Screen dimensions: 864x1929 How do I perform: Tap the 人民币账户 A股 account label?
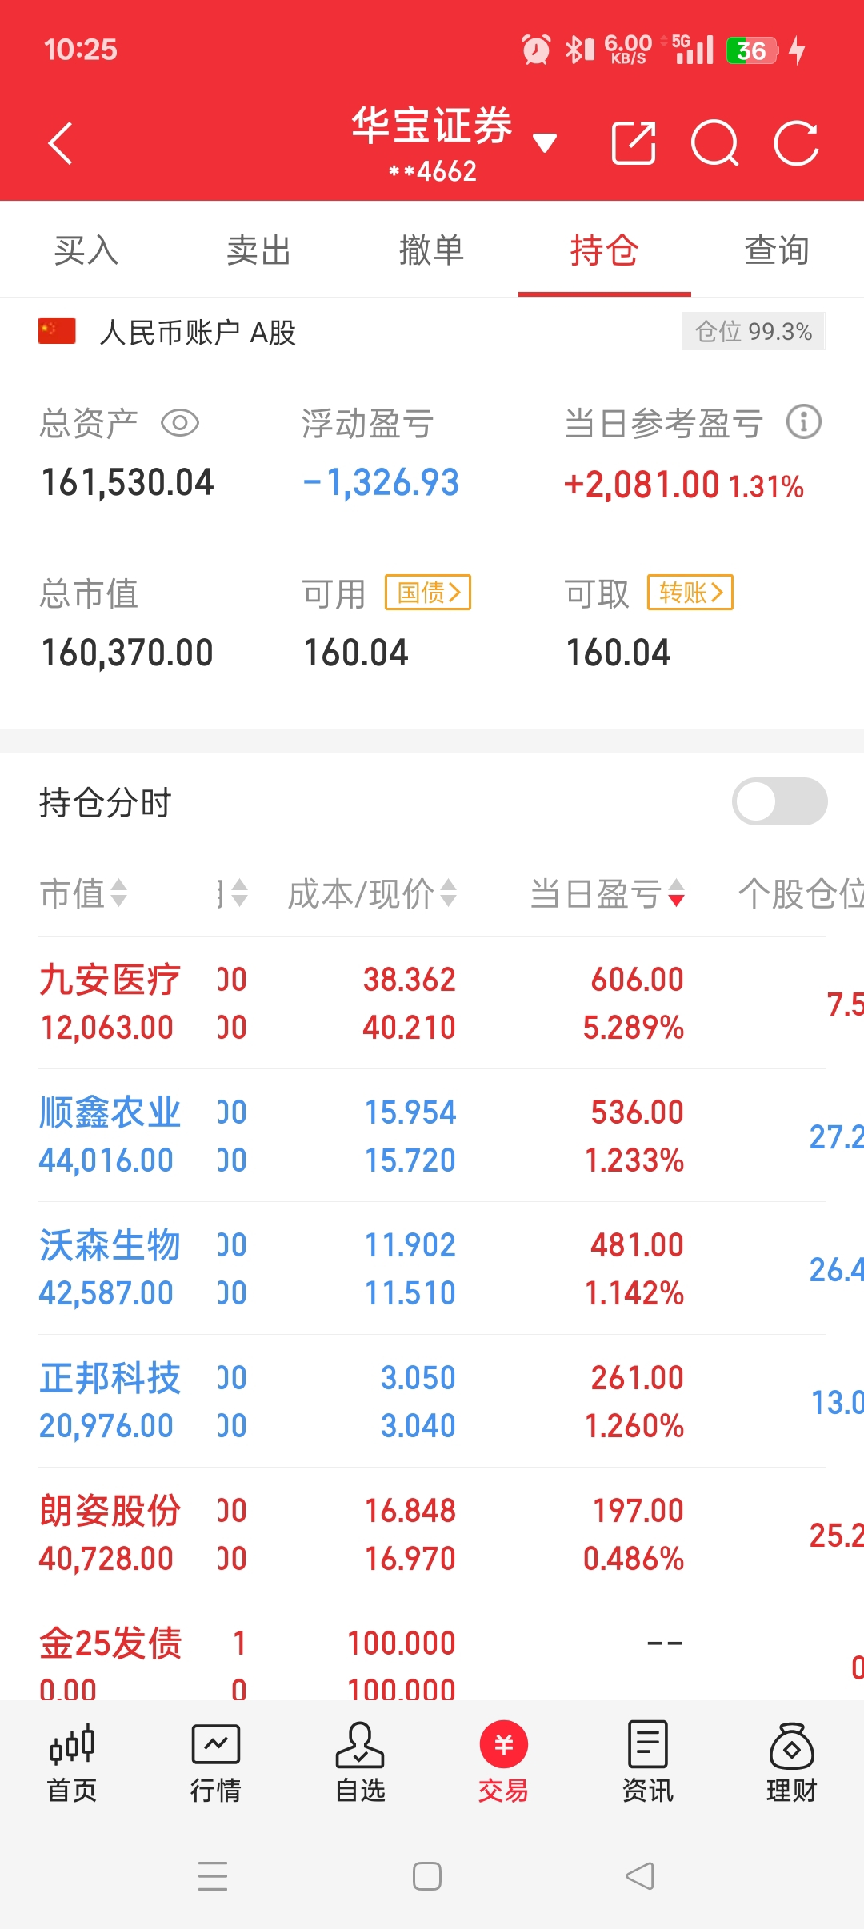point(198,332)
